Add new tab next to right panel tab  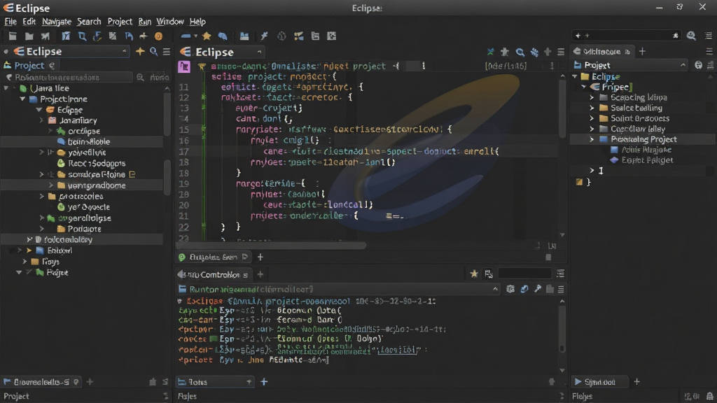coord(642,52)
